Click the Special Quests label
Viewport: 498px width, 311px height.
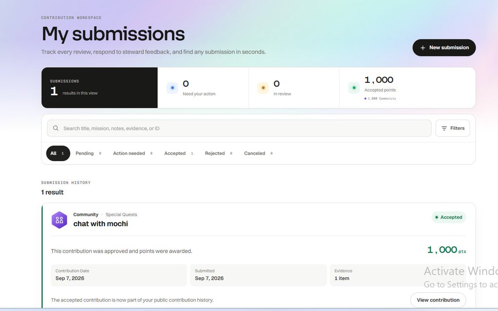click(x=121, y=215)
